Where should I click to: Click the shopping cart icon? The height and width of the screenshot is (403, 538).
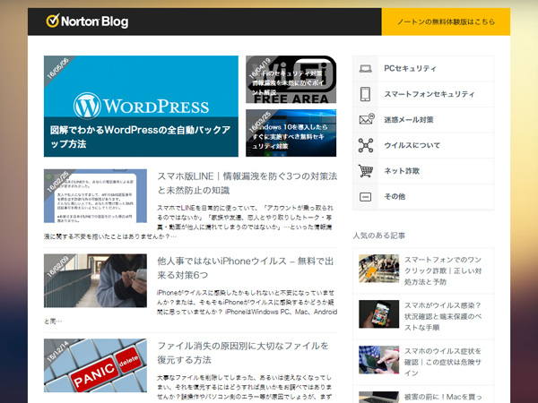click(366, 171)
